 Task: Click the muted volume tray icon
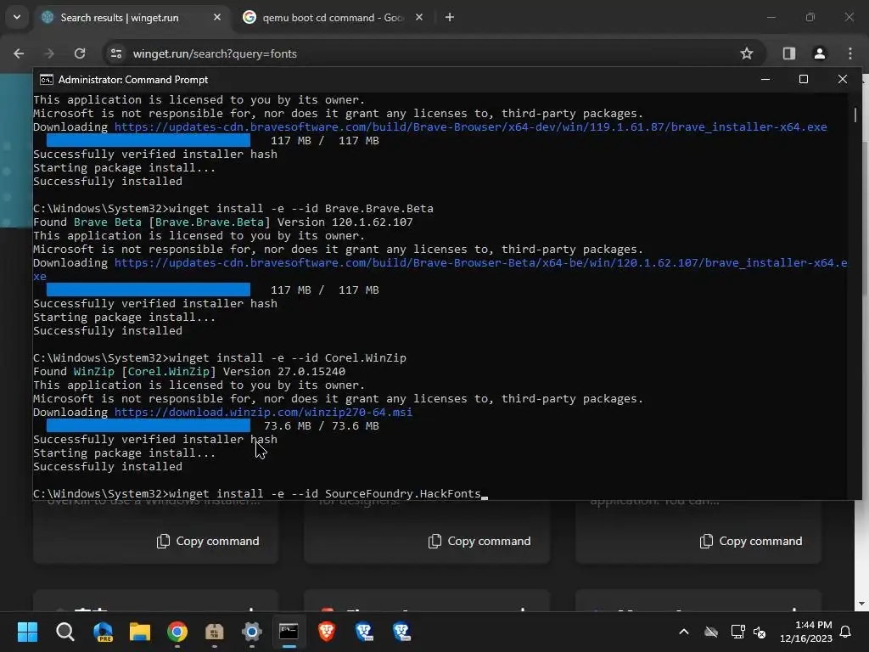[x=760, y=632]
